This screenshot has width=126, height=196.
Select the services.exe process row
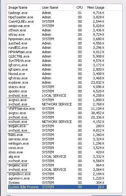click(57, 139)
